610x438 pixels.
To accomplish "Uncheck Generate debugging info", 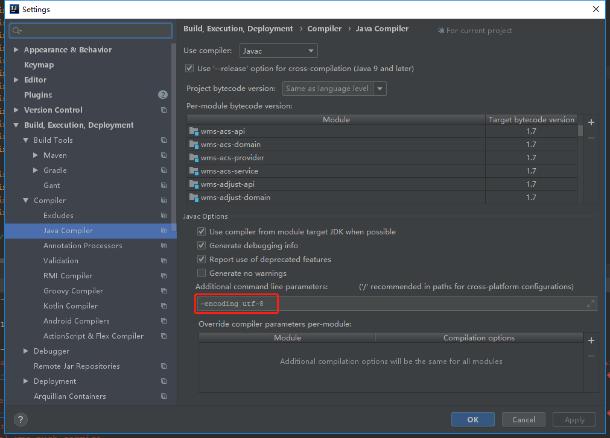I will [x=202, y=245].
